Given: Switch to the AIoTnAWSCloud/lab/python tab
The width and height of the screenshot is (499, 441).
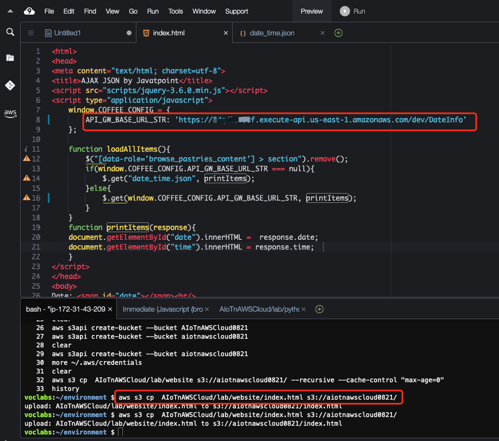Looking at the screenshot, I should [259, 309].
